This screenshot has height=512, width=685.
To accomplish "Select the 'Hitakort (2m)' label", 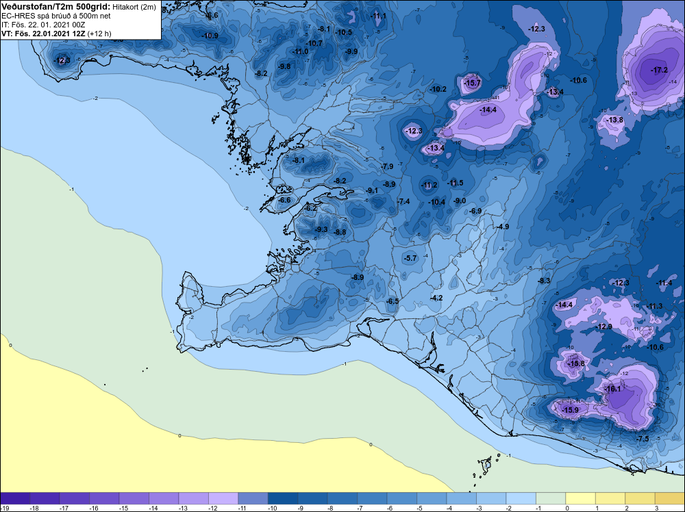I will 134,8.
